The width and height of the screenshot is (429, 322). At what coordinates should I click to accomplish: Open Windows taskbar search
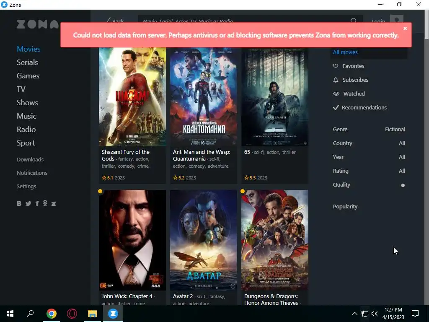coord(30,314)
